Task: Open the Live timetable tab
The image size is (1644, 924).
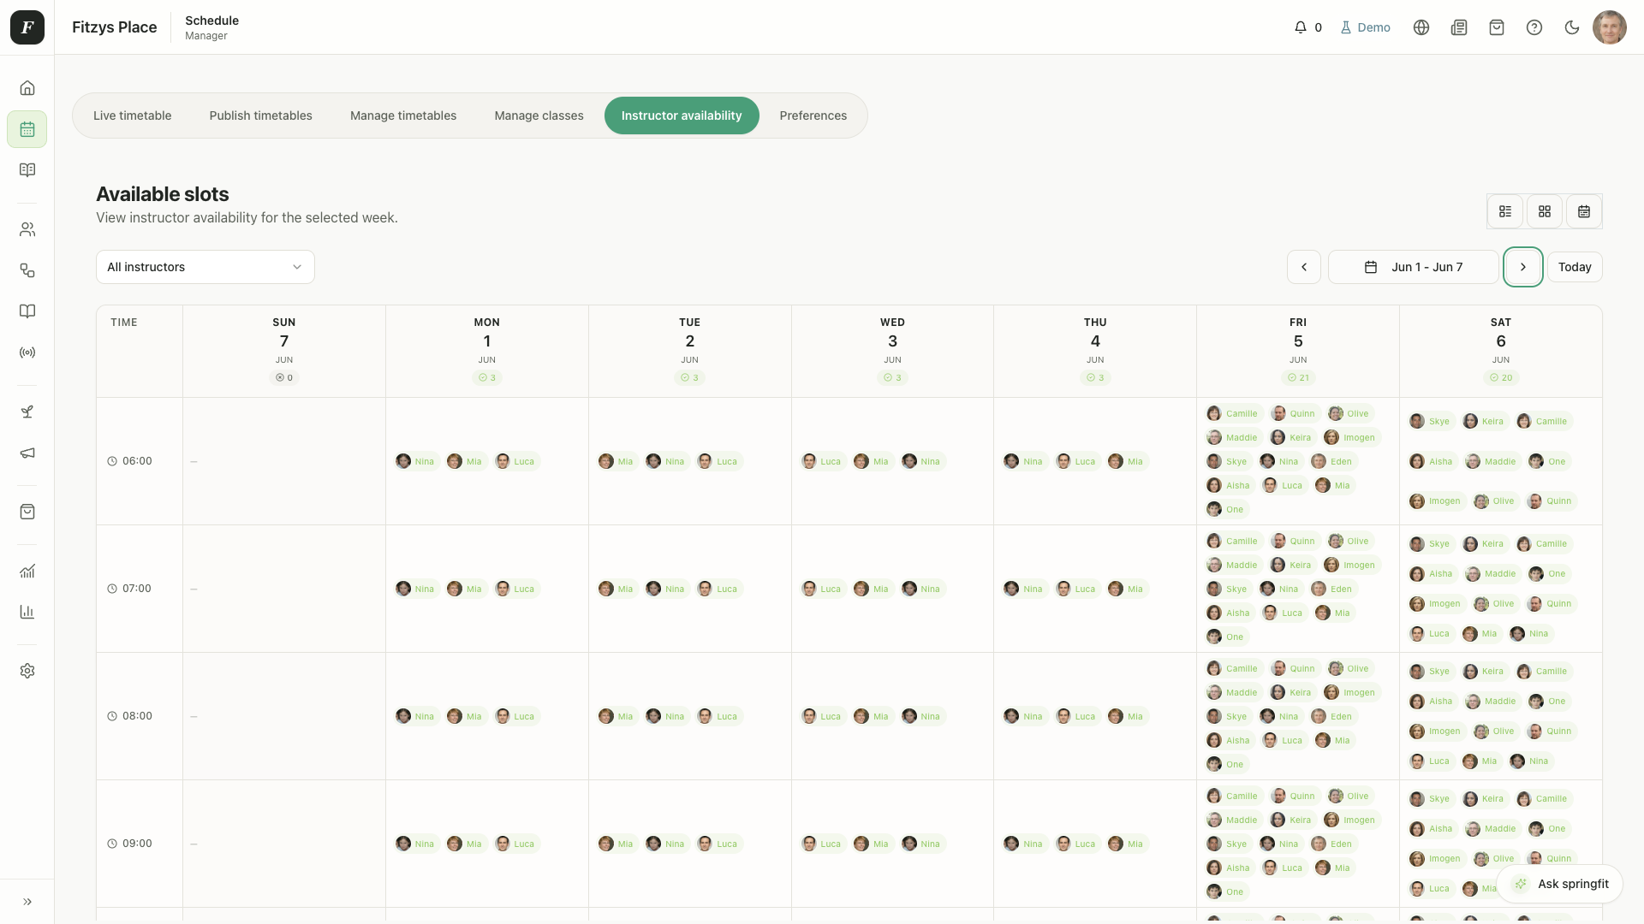Action: click(132, 115)
